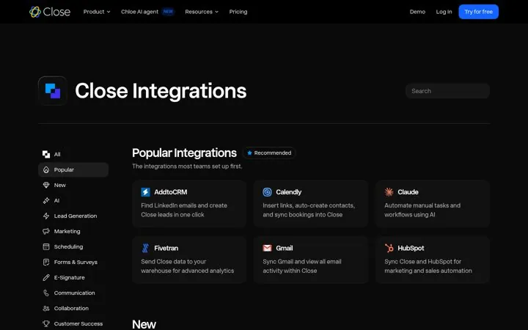The width and height of the screenshot is (528, 330).
Task: Click the Forms & Surveys icon
Action: click(46, 263)
